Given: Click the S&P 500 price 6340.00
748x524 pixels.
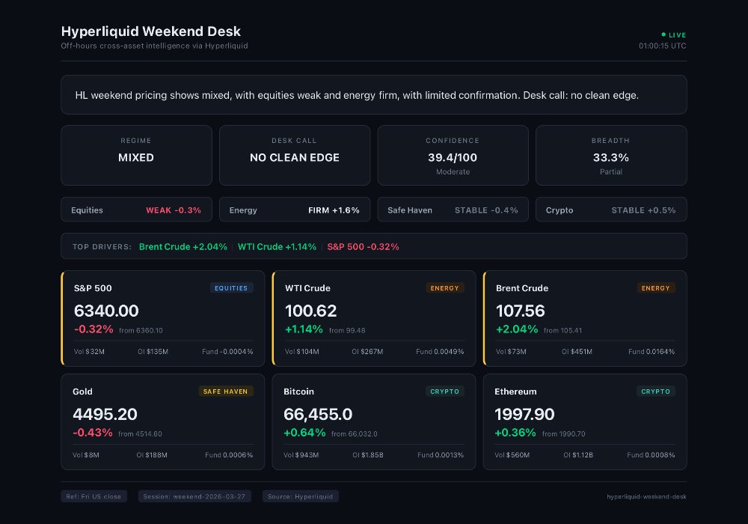Looking at the screenshot, I should [106, 311].
